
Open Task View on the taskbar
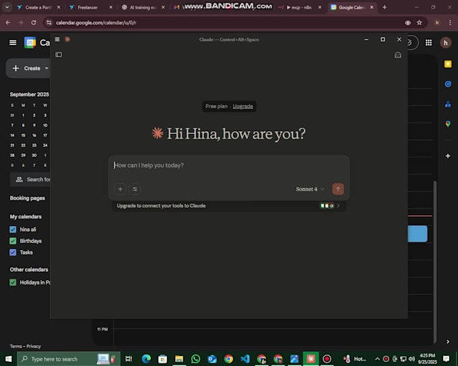129,359
